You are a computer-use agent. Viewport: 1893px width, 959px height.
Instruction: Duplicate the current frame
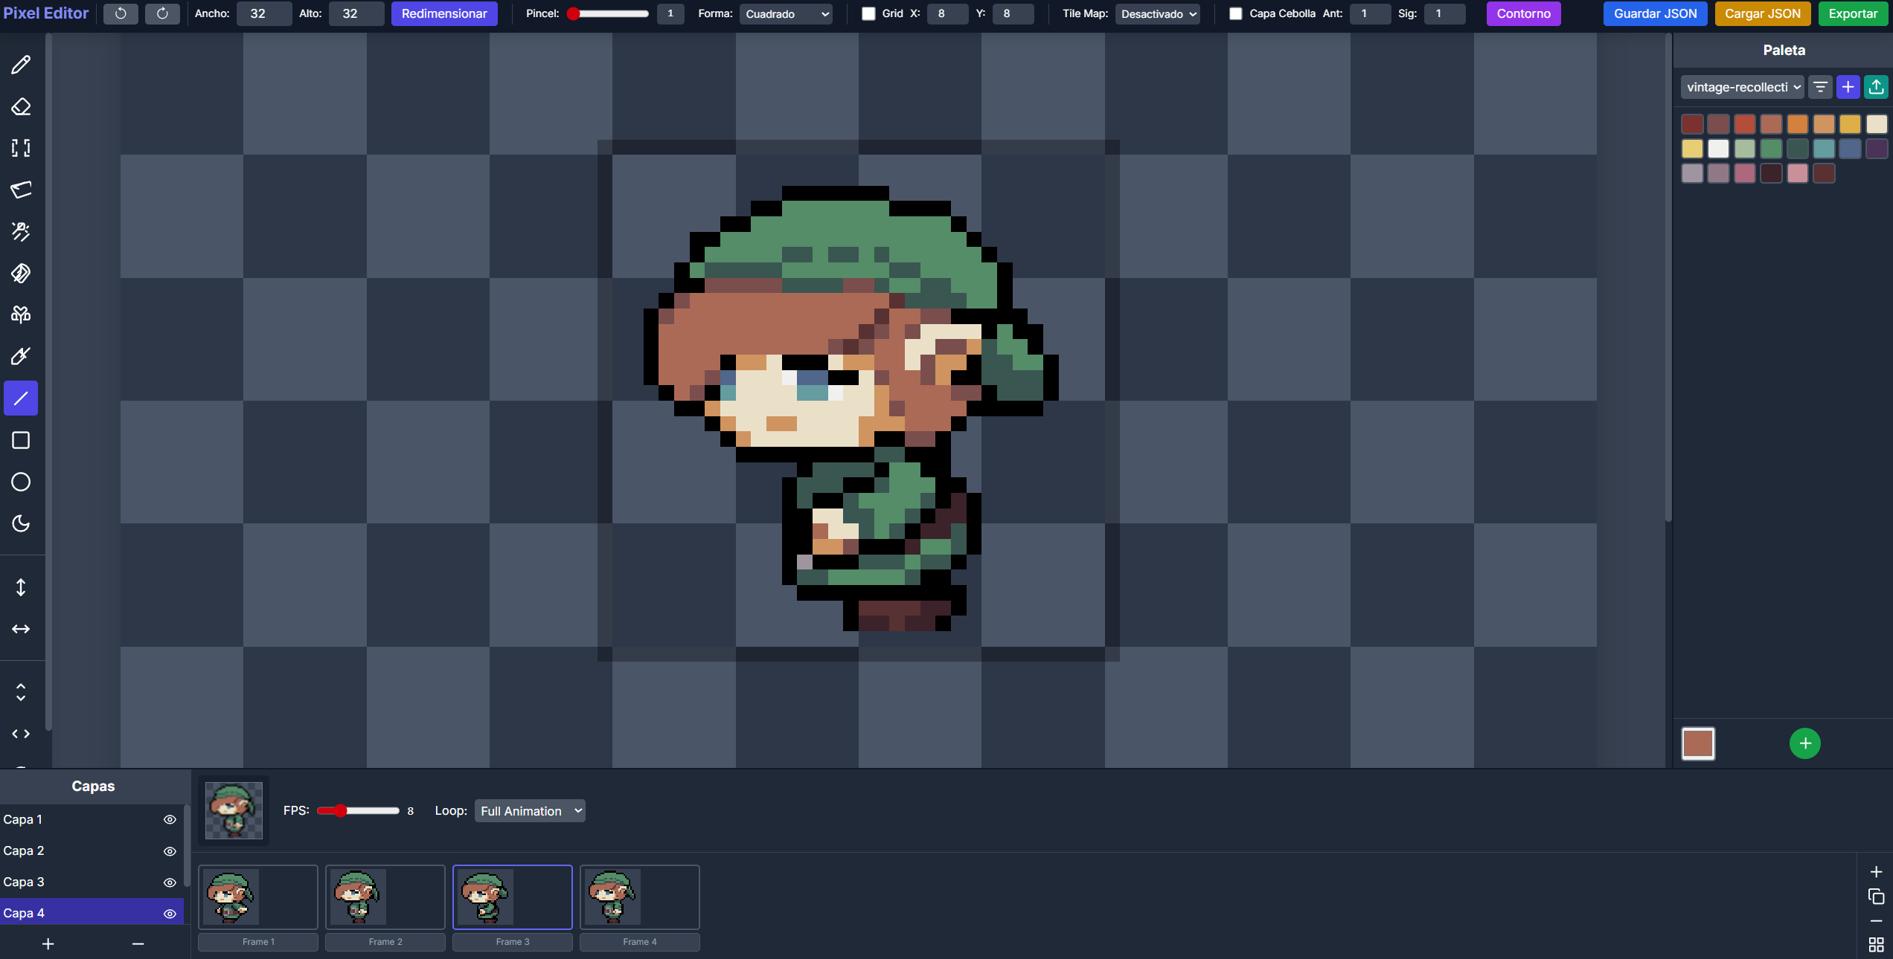pyautogui.click(x=1876, y=897)
